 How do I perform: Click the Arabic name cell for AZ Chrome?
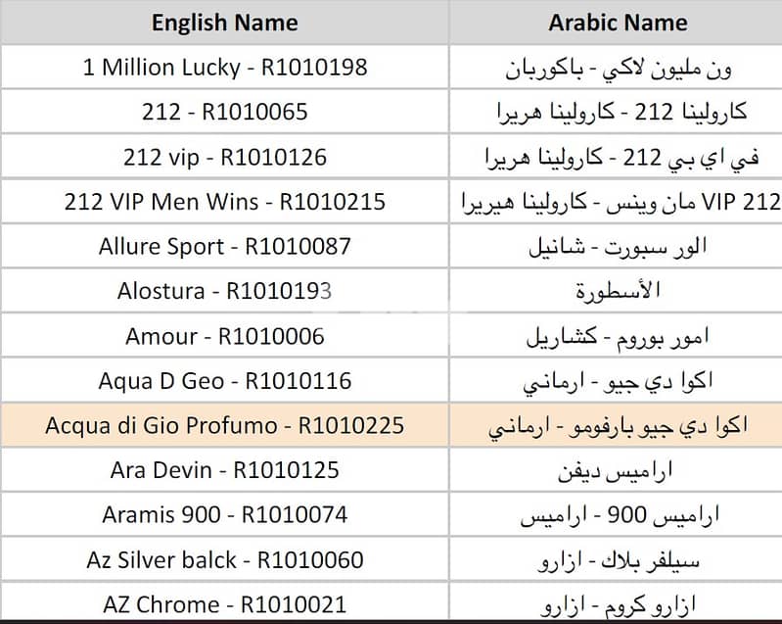[617, 604]
